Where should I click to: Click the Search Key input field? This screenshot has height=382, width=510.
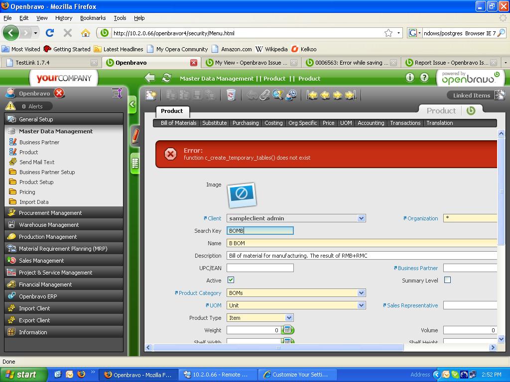click(260, 231)
